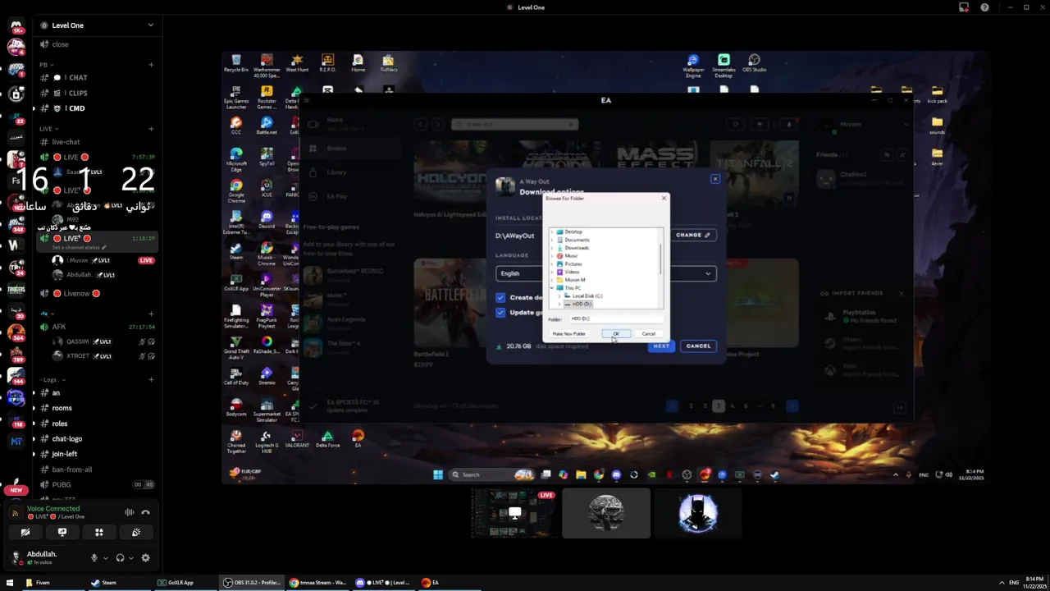Open headphone output options arrow
The width and height of the screenshot is (1050, 591).
[130, 558]
